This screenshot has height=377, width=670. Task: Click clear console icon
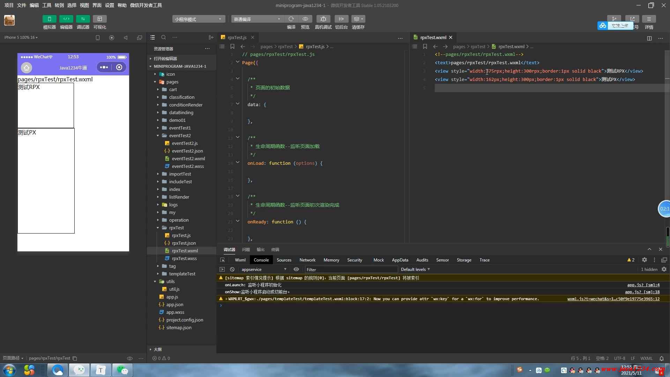pos(232,269)
